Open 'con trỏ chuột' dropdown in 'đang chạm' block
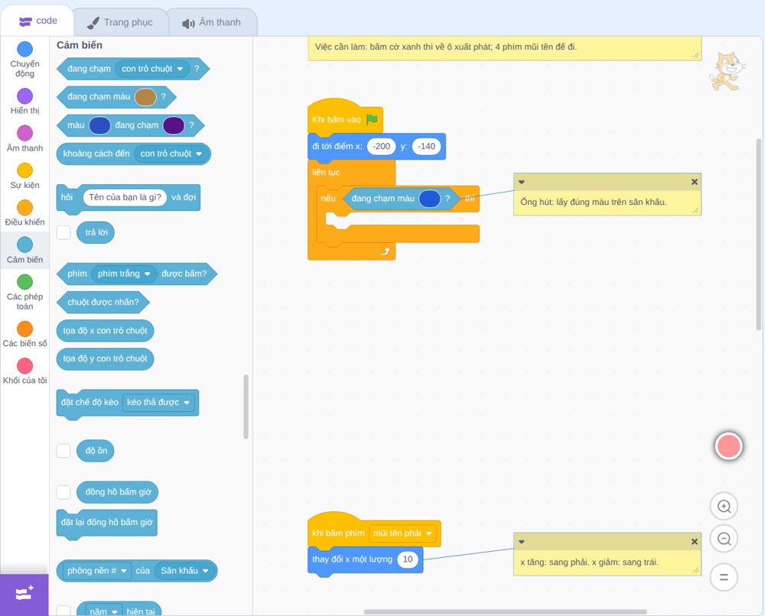This screenshot has width=765, height=616. pos(152,69)
